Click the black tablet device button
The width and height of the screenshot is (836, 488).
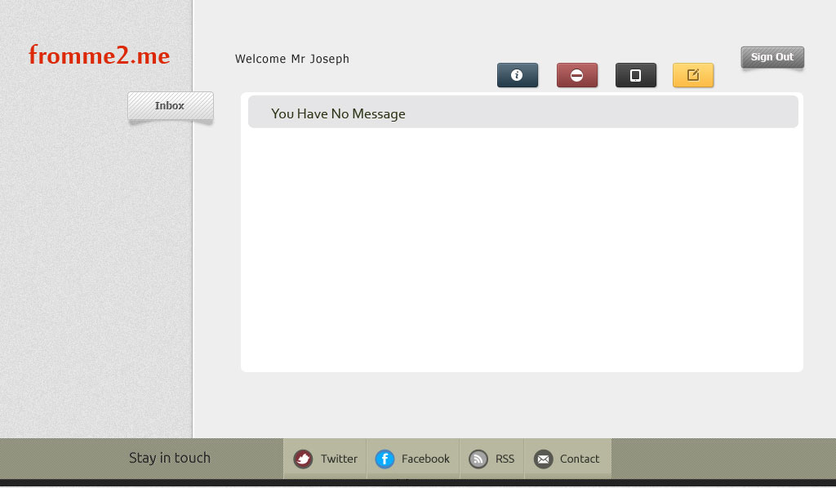coord(635,75)
